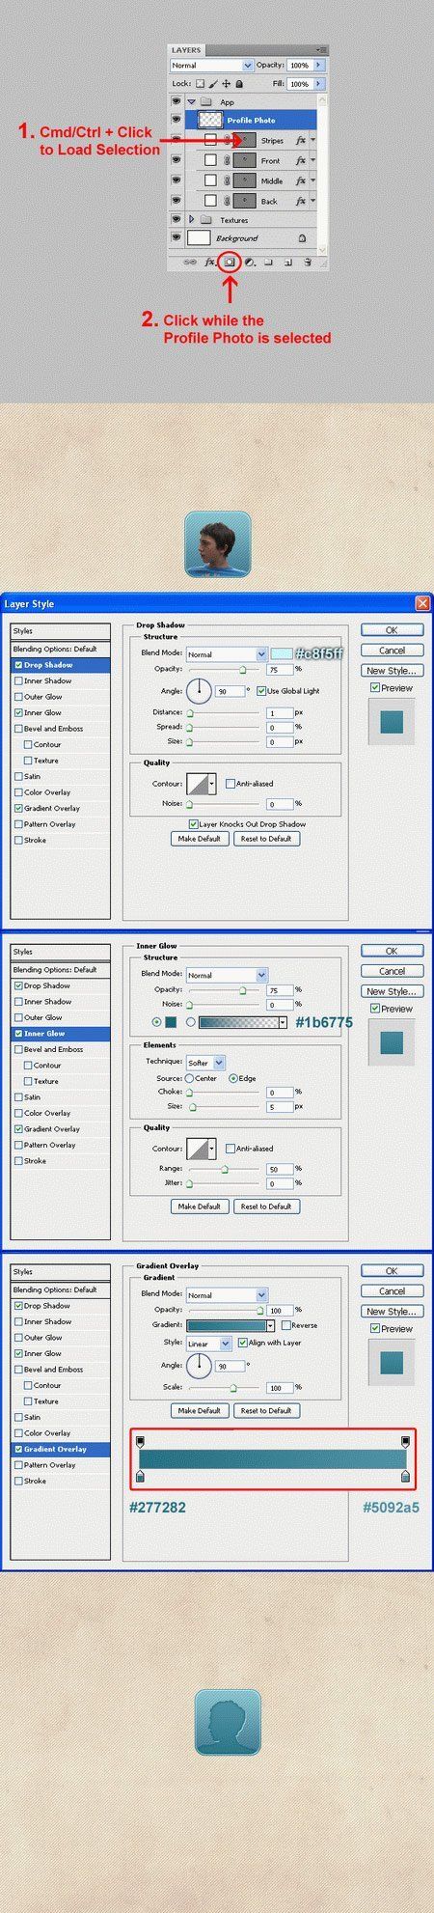434x1913 pixels.
Task: Select Drop Shadow in the top Styles list
Action: point(61,665)
